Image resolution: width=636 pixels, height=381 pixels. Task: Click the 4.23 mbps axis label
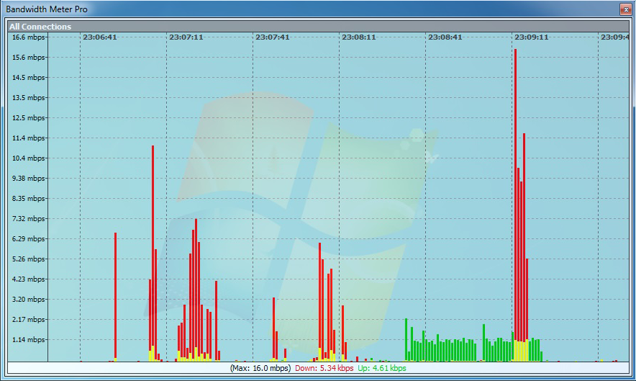(x=28, y=279)
